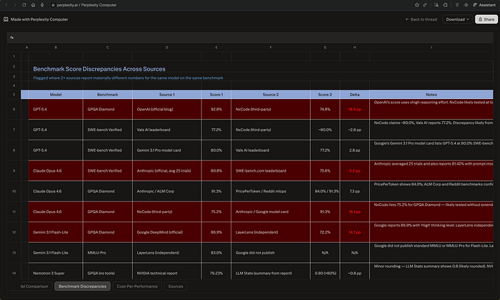The width and height of the screenshot is (500, 300).
Task: Select the 'PricePerToken / Reddit mlops' cell
Action: point(271,191)
